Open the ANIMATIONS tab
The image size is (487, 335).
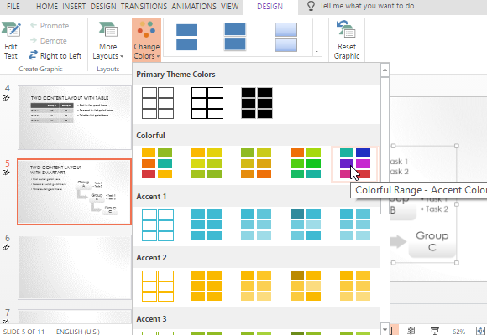tap(194, 6)
